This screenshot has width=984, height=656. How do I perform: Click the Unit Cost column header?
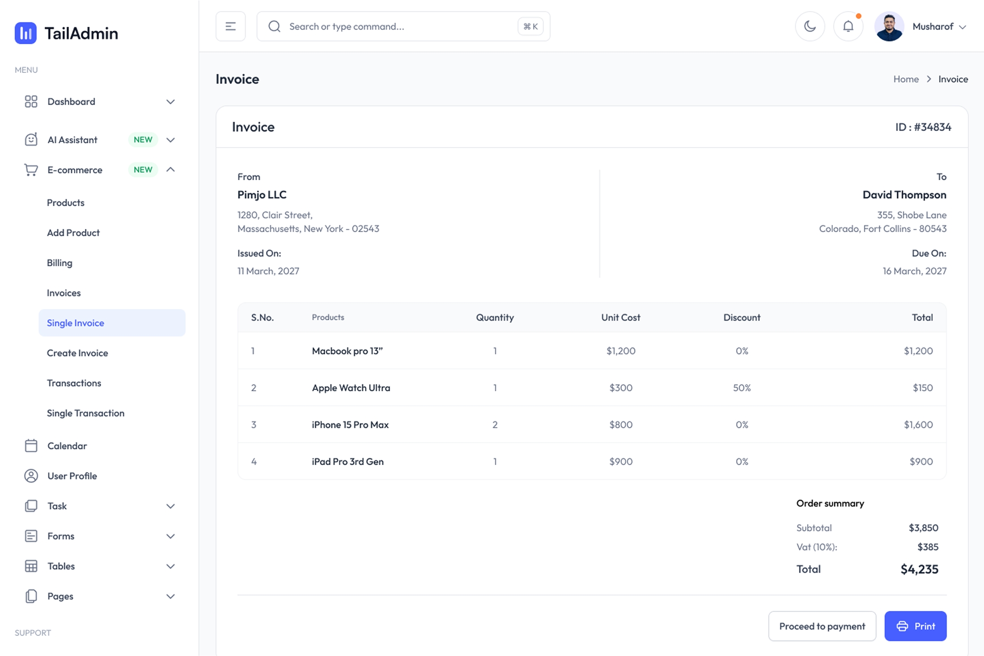620,317
